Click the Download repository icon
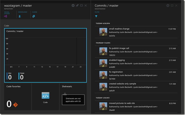185x115 pixels. tap(20, 16)
